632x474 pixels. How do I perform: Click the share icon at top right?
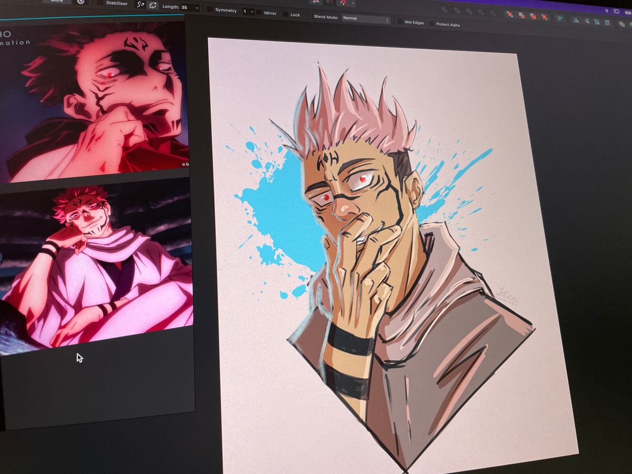pyautogui.click(x=607, y=10)
